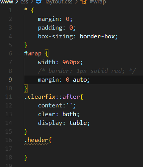
Task: Click the #wrap symbol icon in breadcrumb
Action: (x=84, y=2)
